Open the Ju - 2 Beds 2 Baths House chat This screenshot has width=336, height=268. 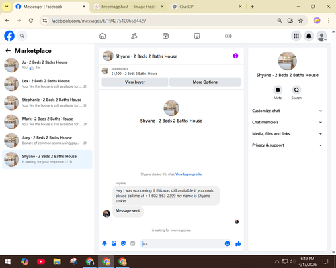(47, 65)
